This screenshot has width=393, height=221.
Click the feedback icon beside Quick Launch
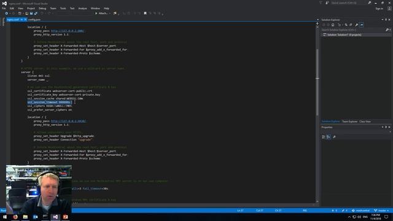[327, 2]
